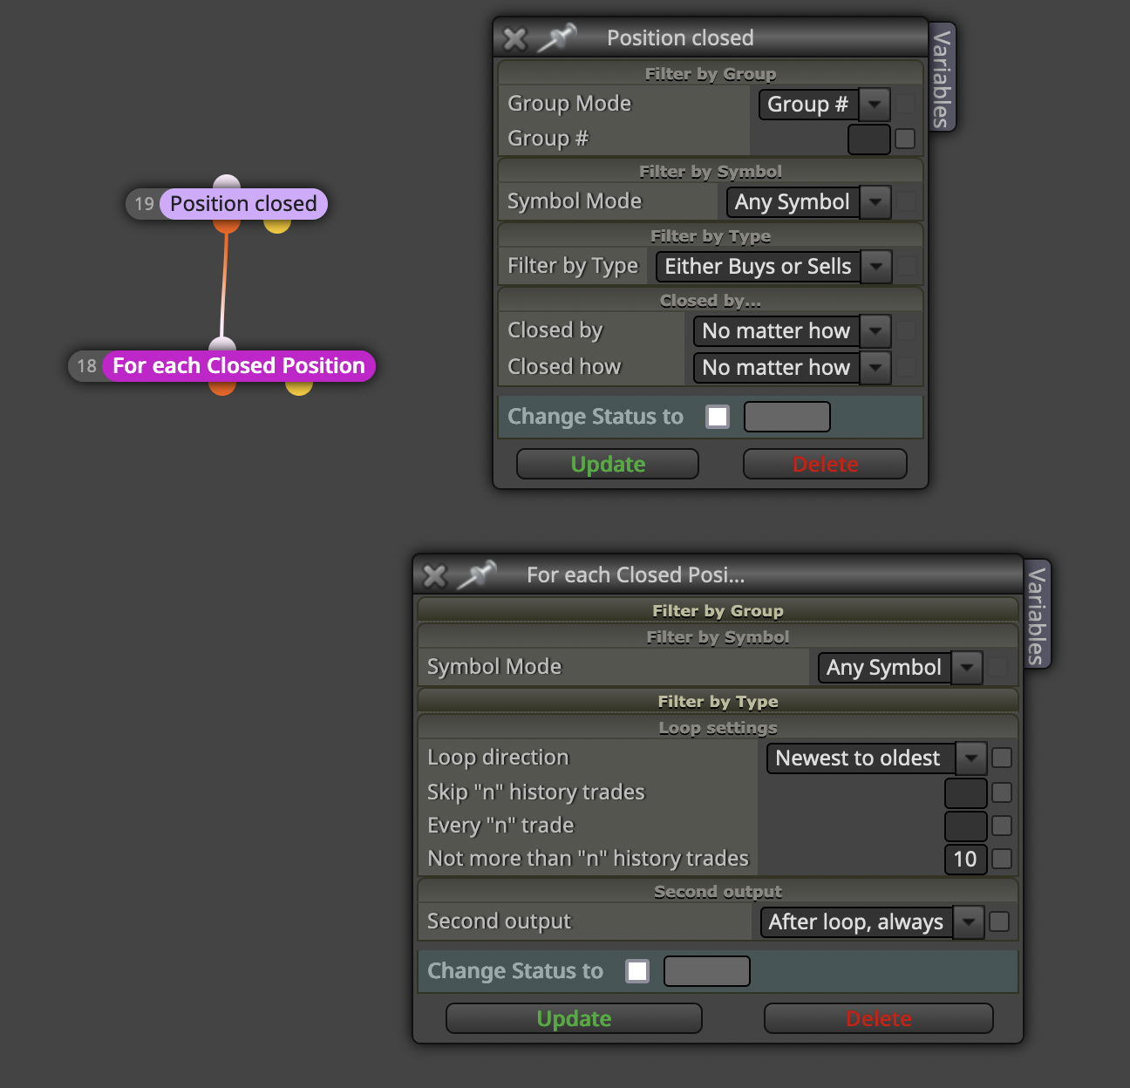Collapse Filter by Symbol in For each Closed Position panel

click(718, 636)
